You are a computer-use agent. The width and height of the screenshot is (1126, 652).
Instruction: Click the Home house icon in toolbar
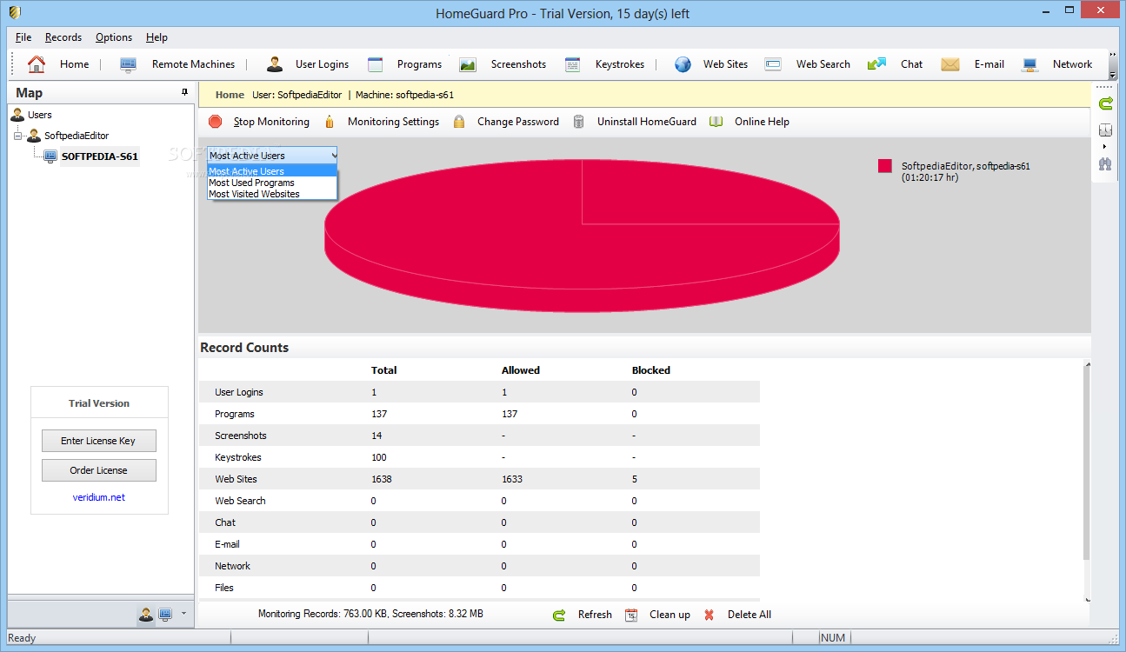tap(37, 64)
